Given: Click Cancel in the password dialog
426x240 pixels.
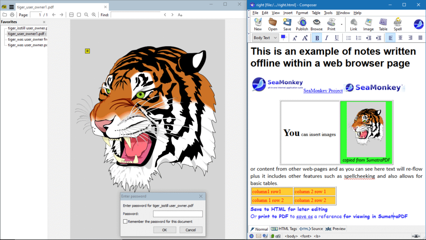Looking at the screenshot, I should (191, 230).
